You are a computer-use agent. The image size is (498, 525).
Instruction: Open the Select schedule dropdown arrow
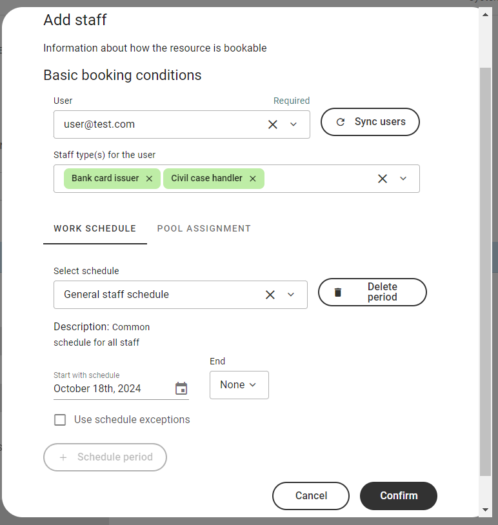(291, 295)
